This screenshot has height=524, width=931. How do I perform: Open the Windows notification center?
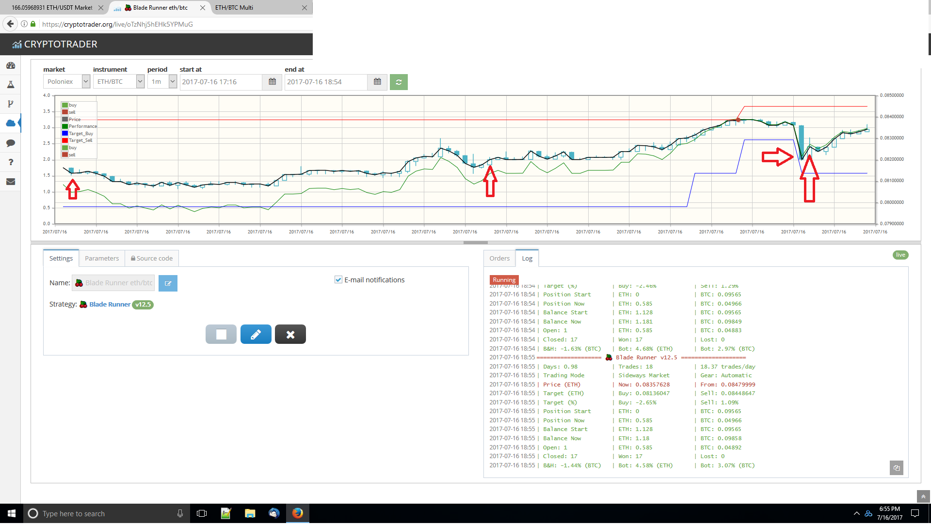coord(915,514)
